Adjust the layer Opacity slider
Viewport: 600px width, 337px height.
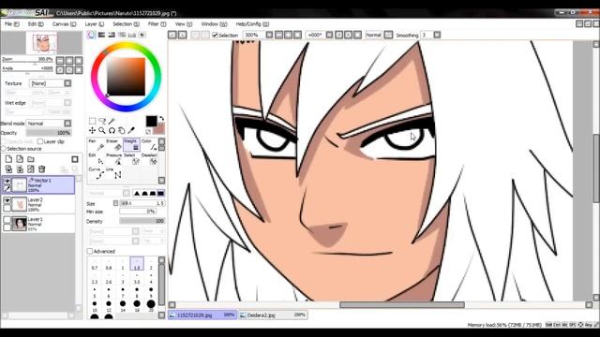coord(49,133)
